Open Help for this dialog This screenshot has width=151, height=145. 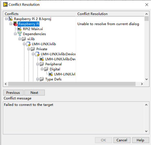pos(141,140)
